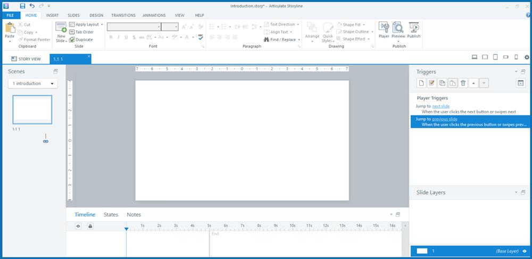Switch to the mobile phone portrait preview
Viewport: 532px width, 259px height.
click(516, 57)
